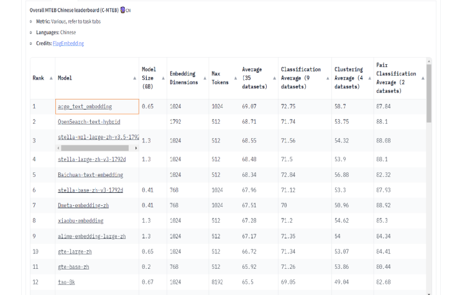The width and height of the screenshot is (470, 295).
Task: Sort by Model Size (GB) arrow
Action: [164, 78]
